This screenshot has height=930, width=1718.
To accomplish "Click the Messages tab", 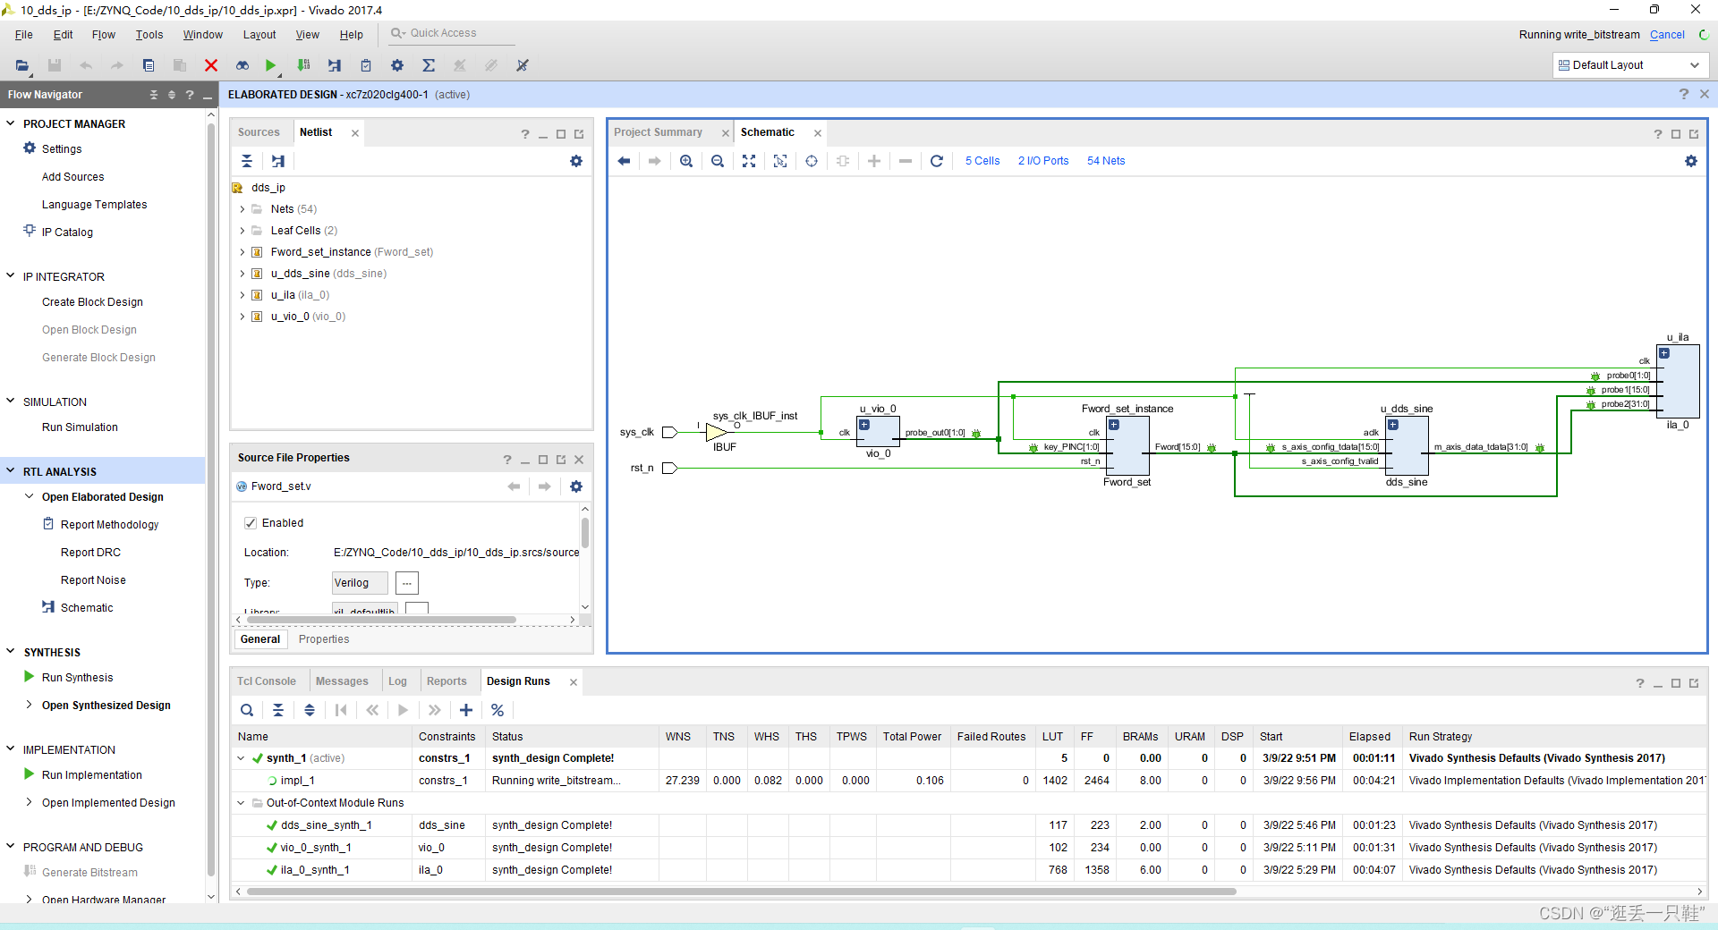I will coord(342,681).
